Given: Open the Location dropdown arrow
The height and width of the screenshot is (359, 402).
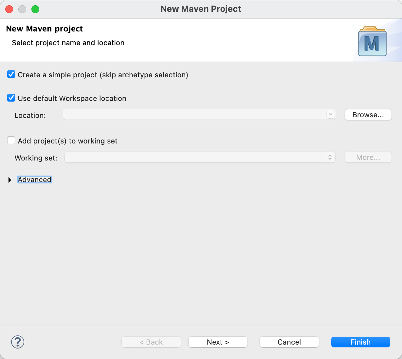Looking at the screenshot, I should (331, 115).
